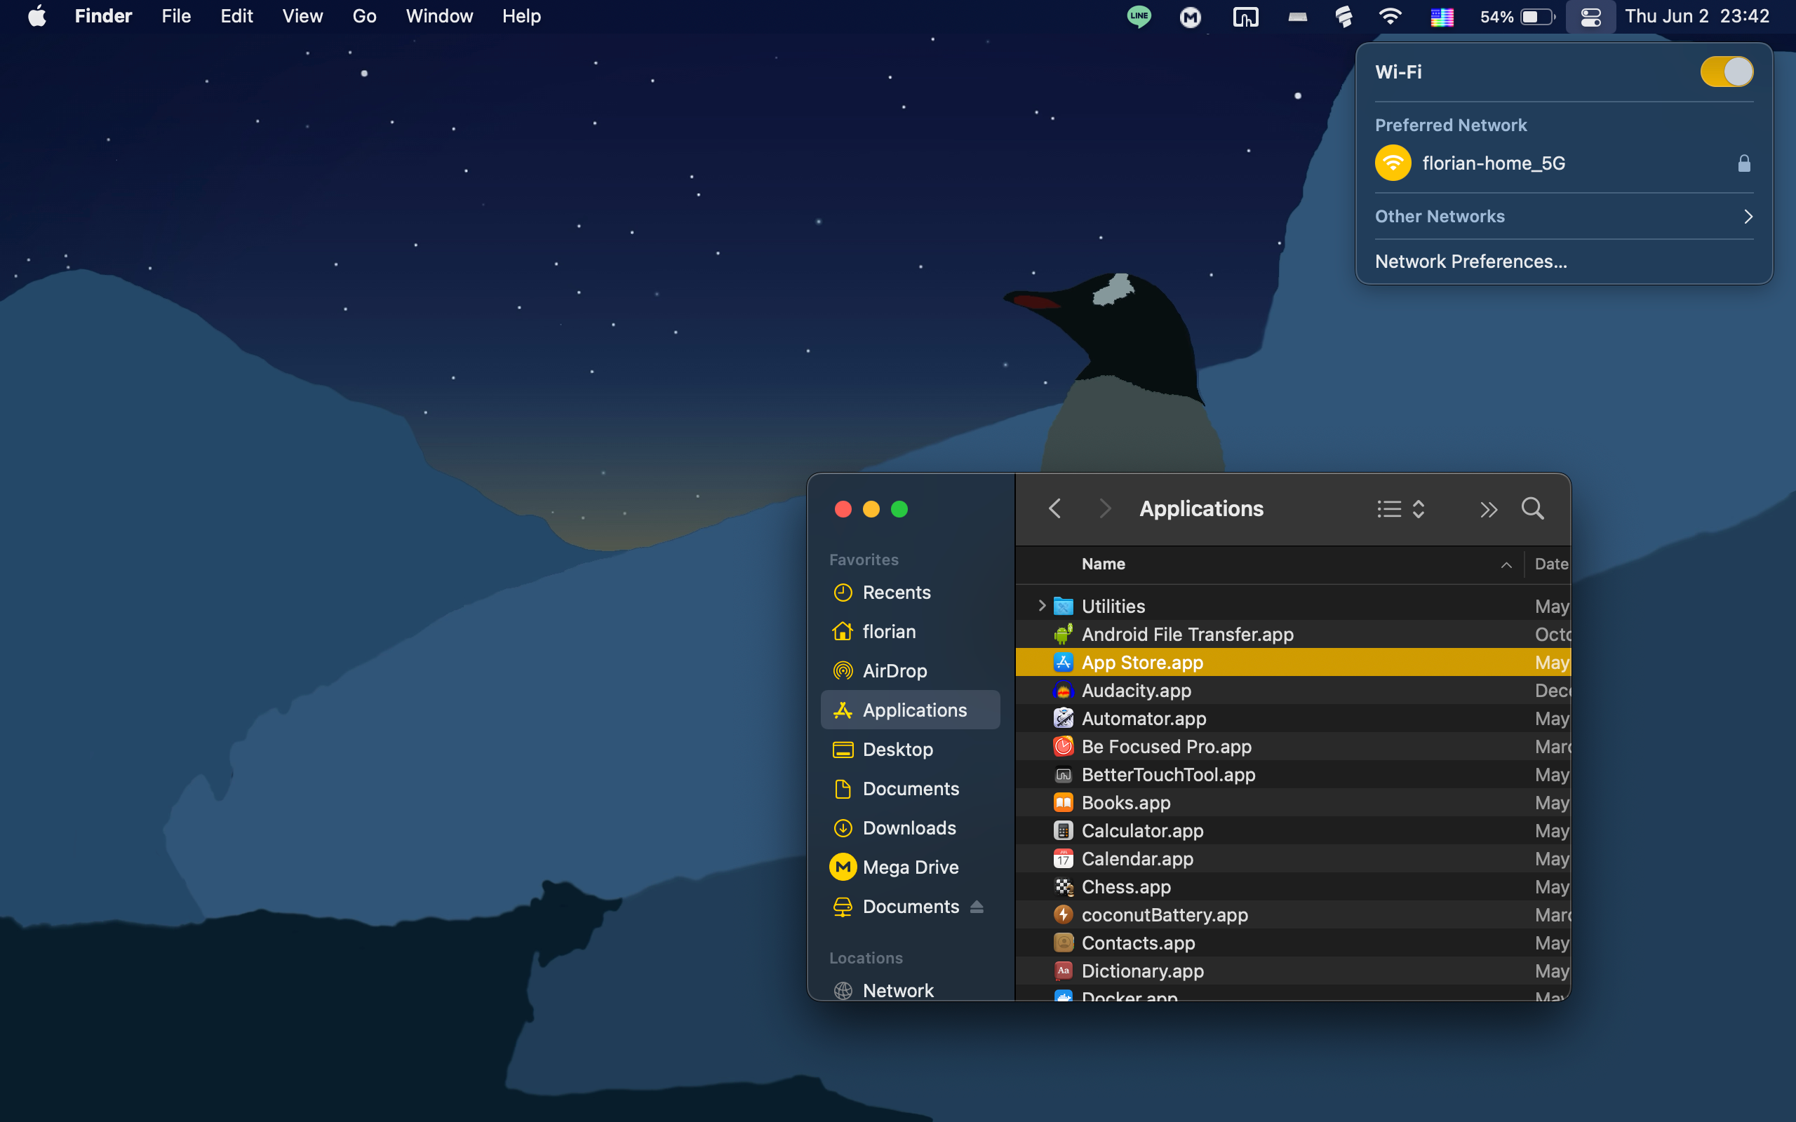
Task: Show more toolbar items chevron
Action: point(1488,510)
